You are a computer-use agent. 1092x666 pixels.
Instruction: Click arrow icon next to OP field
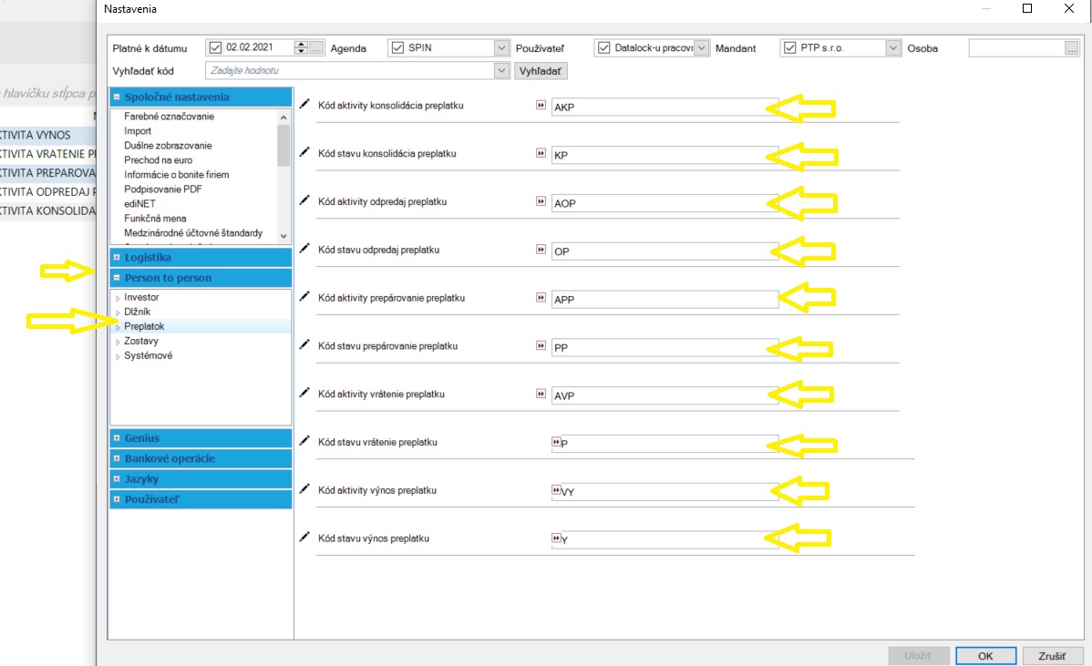point(541,249)
